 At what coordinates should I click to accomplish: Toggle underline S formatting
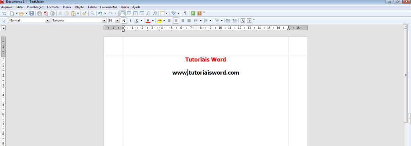coord(137,20)
